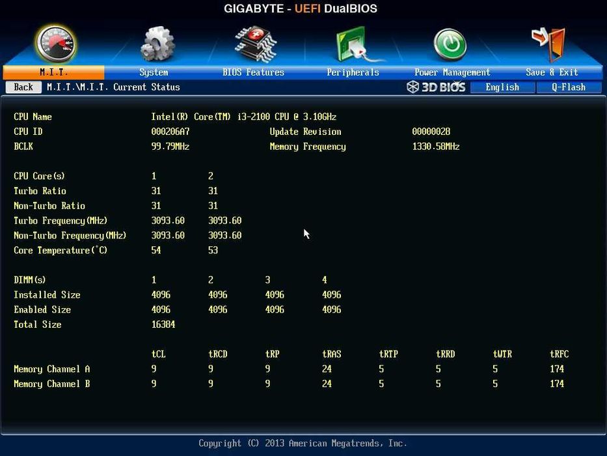The height and width of the screenshot is (456, 607).
Task: Click the Installed Size label
Action: (47, 294)
